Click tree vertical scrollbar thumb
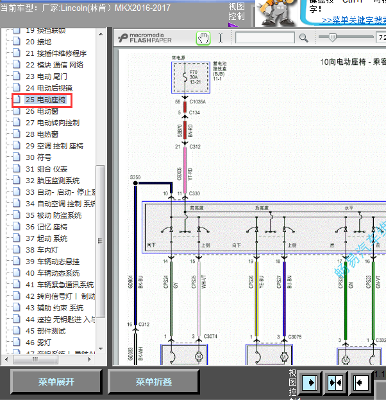Viewport: 386px width, 401px height. (x=101, y=242)
